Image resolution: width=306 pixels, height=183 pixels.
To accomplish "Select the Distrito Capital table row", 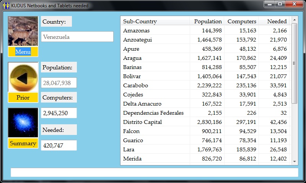I will (205, 122).
